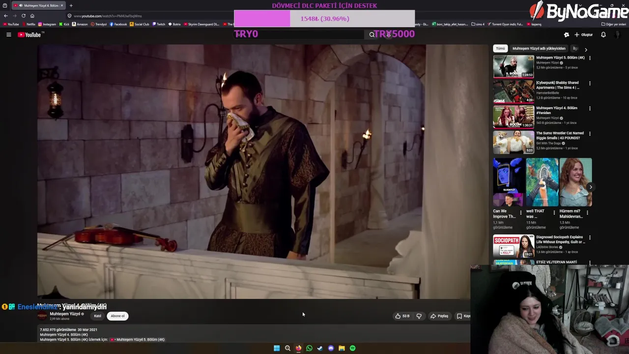Click the Katıl join button
The image size is (629, 354).
click(97, 316)
